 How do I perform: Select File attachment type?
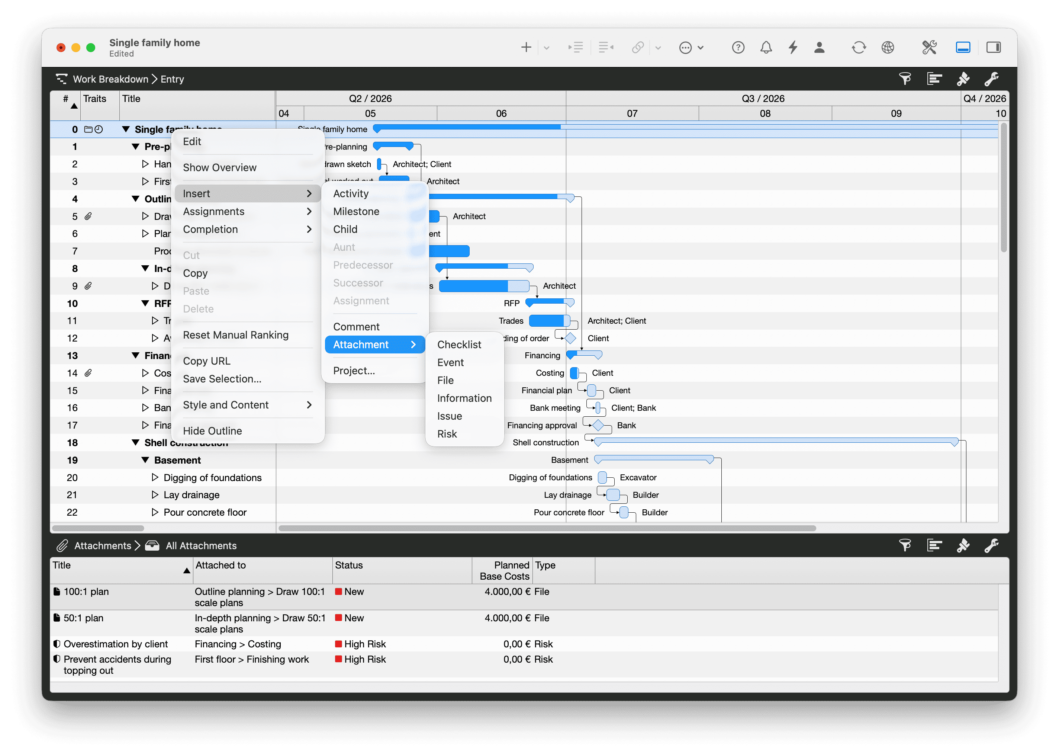point(465,380)
